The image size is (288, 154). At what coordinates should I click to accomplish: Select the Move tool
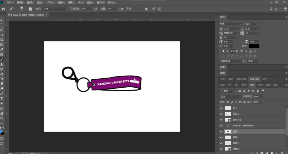coord(2,20)
